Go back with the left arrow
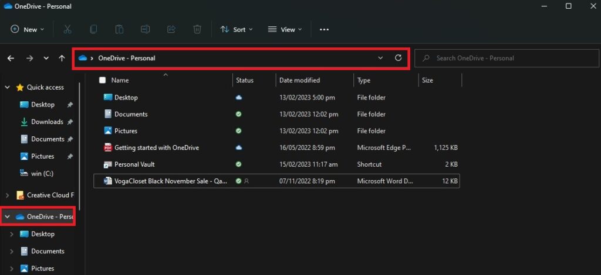Viewport: 601px width, 275px height. (x=11, y=58)
